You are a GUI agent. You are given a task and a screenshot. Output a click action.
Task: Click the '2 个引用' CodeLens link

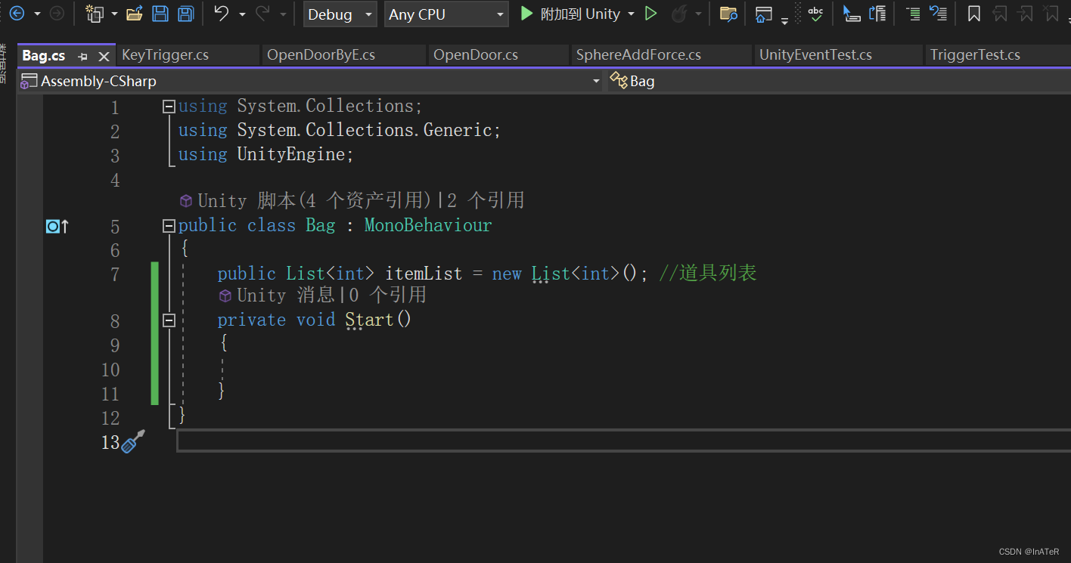(487, 200)
